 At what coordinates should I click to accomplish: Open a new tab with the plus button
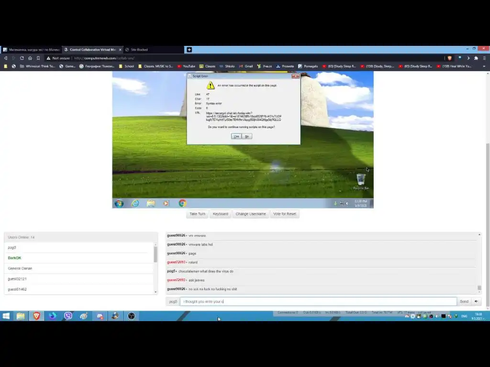pyautogui.click(x=189, y=50)
